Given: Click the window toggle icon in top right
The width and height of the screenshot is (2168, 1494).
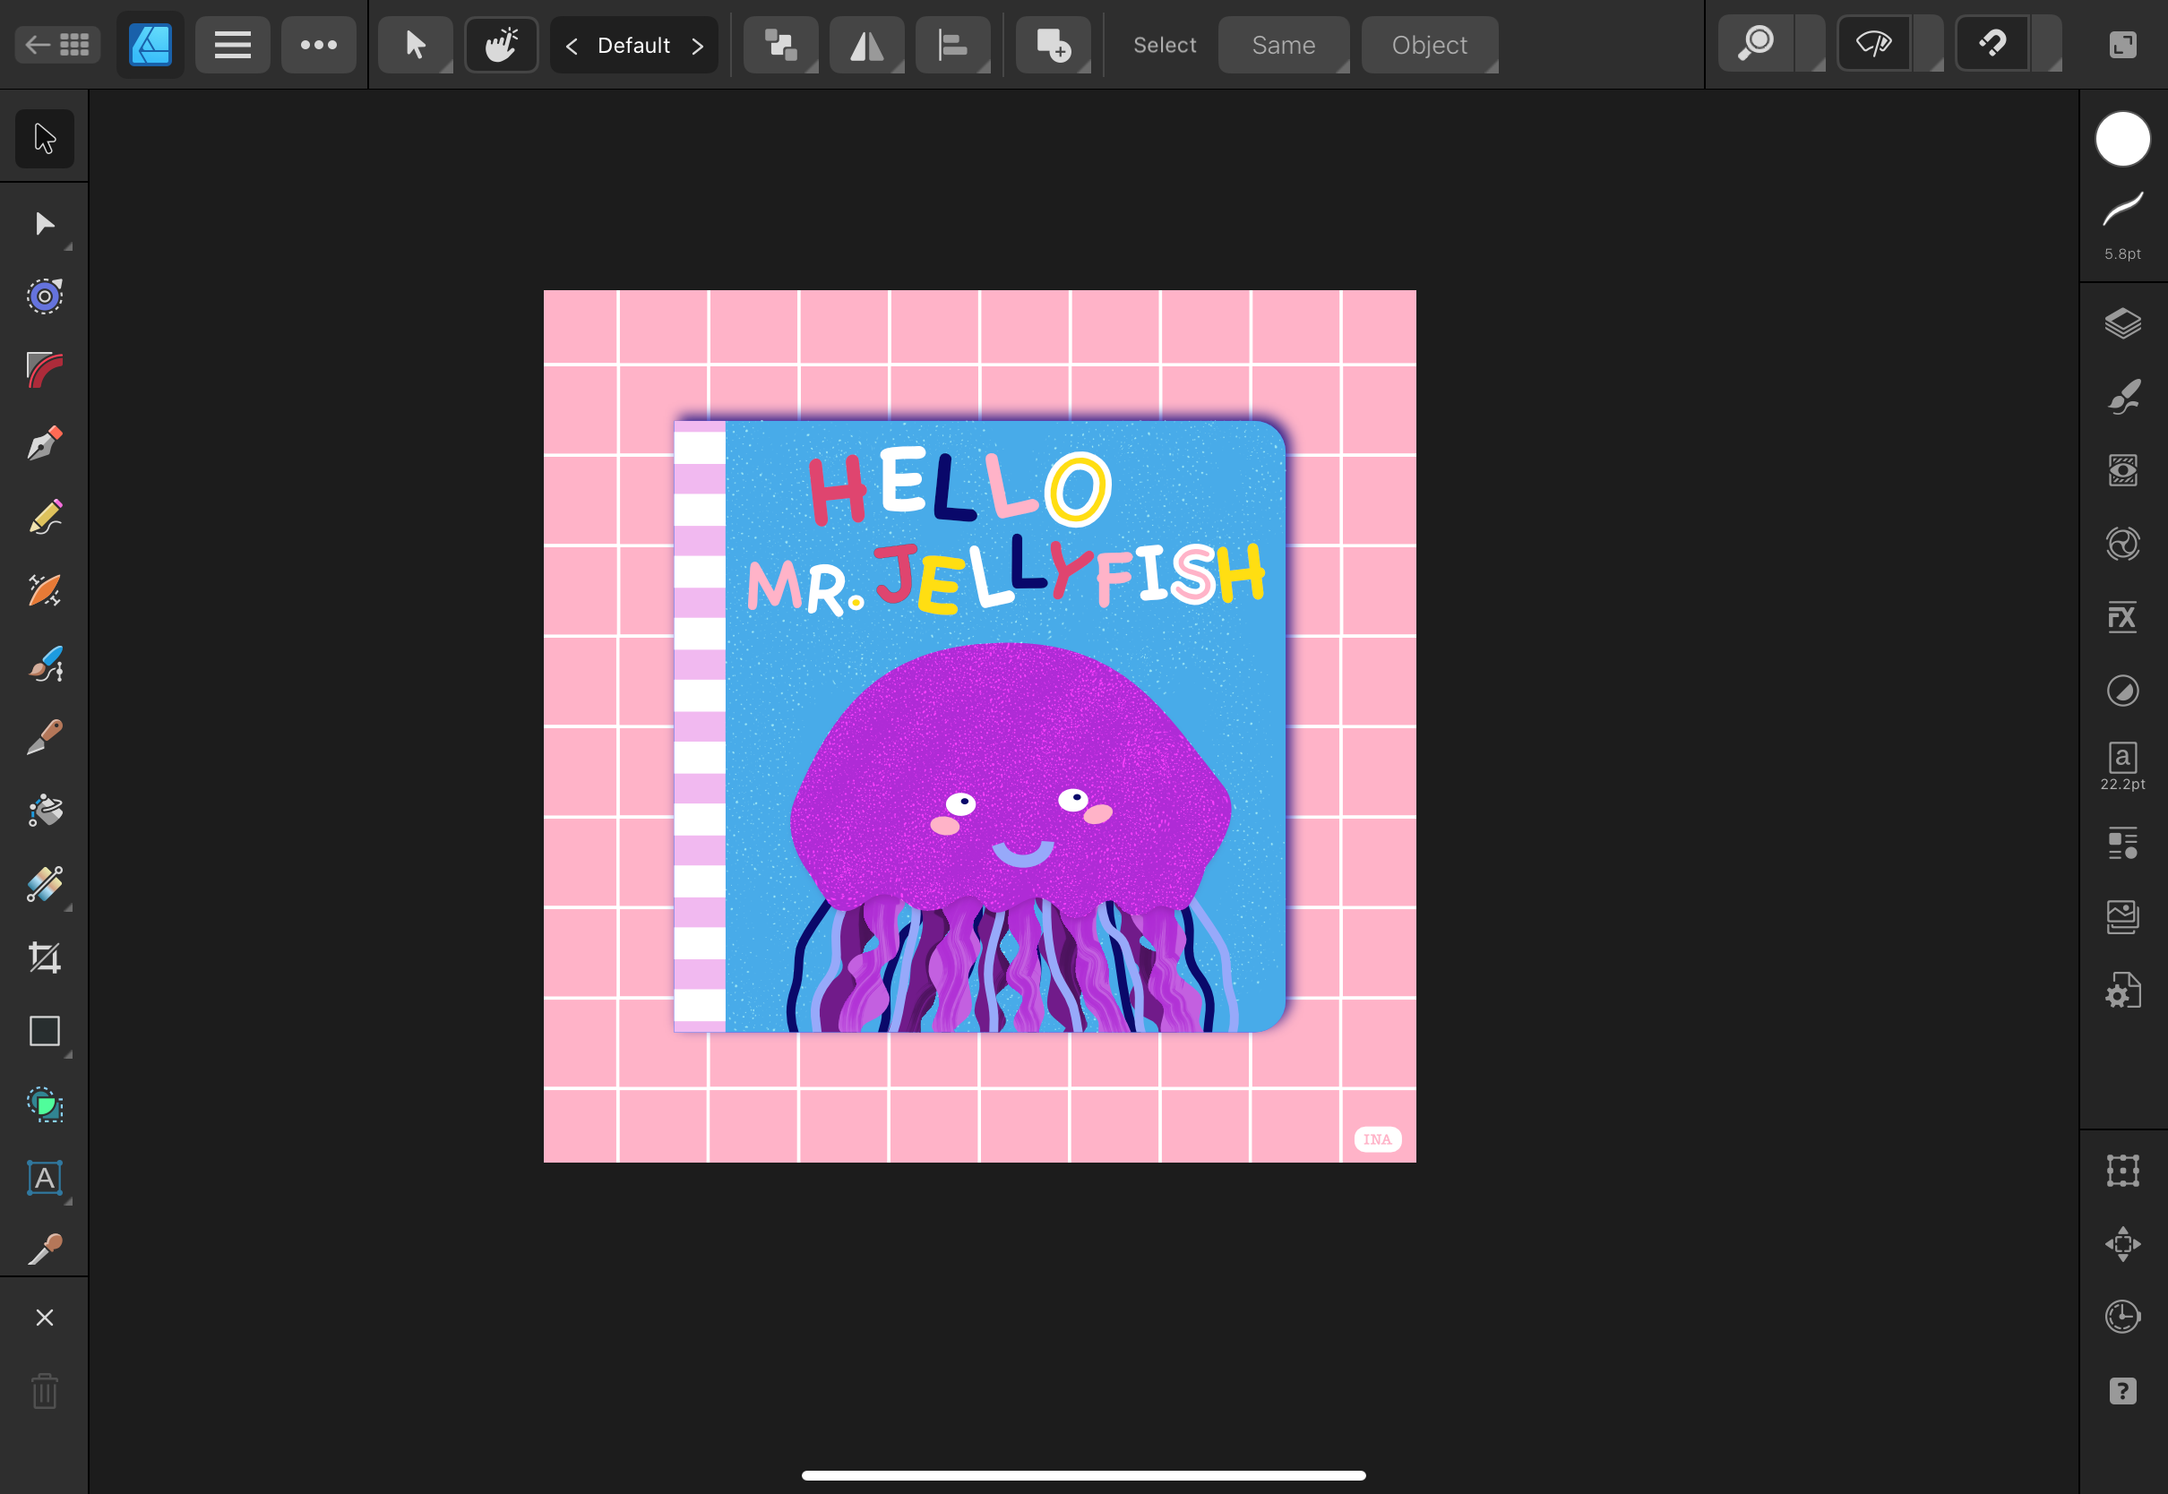Looking at the screenshot, I should (2122, 44).
